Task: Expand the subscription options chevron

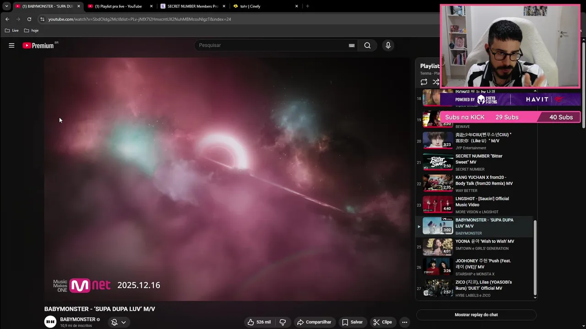Action: [124, 322]
